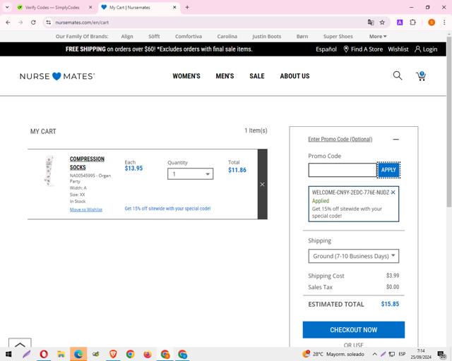Image resolution: width=452 pixels, height=361 pixels.
Task: Launch Opera from the taskbar
Action: pyautogui.click(x=44, y=354)
